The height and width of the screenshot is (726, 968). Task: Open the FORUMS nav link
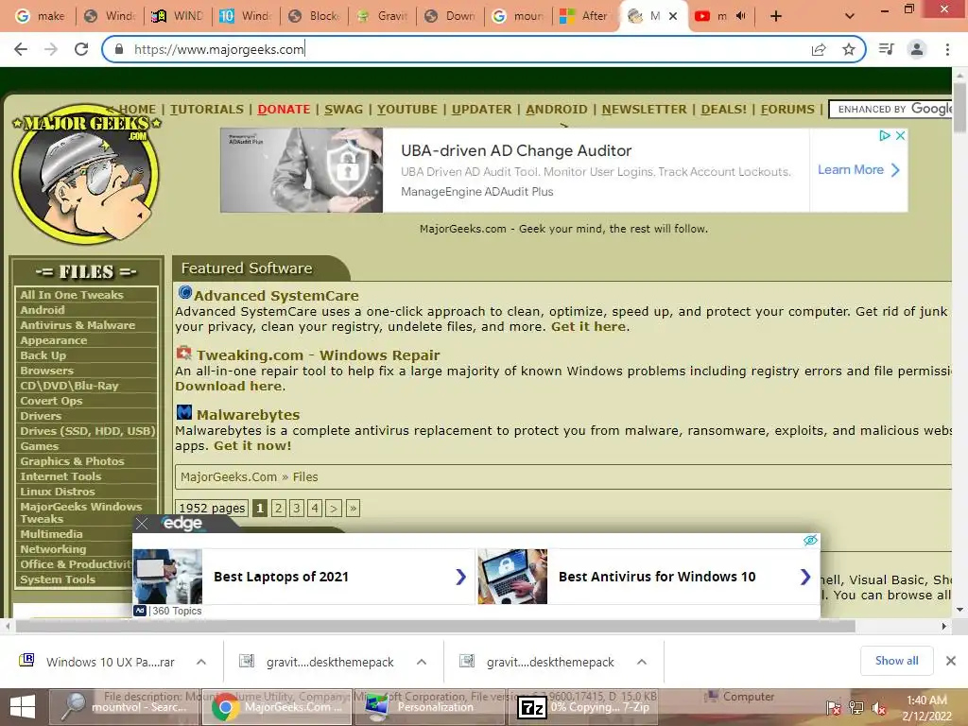coord(787,110)
